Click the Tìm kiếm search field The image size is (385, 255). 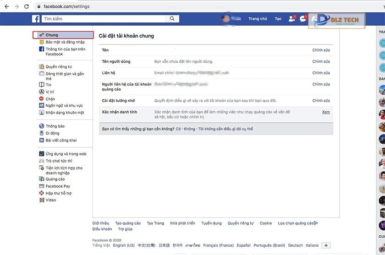pos(105,19)
